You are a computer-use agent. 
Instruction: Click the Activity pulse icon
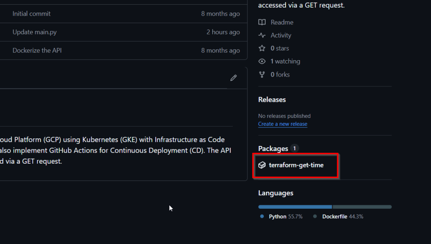point(262,35)
